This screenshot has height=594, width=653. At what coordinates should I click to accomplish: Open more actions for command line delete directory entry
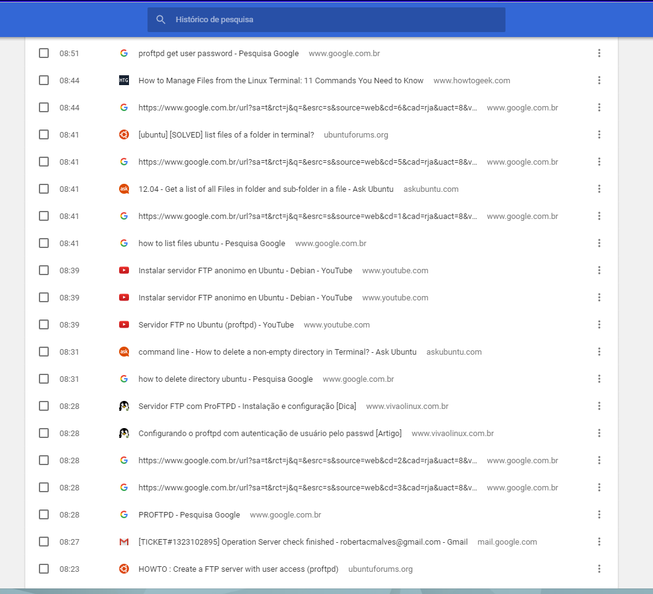tap(599, 352)
